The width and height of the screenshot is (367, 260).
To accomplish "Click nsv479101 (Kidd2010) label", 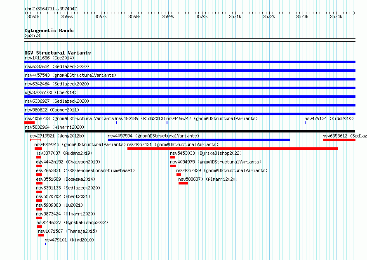I will (x=69, y=240).
